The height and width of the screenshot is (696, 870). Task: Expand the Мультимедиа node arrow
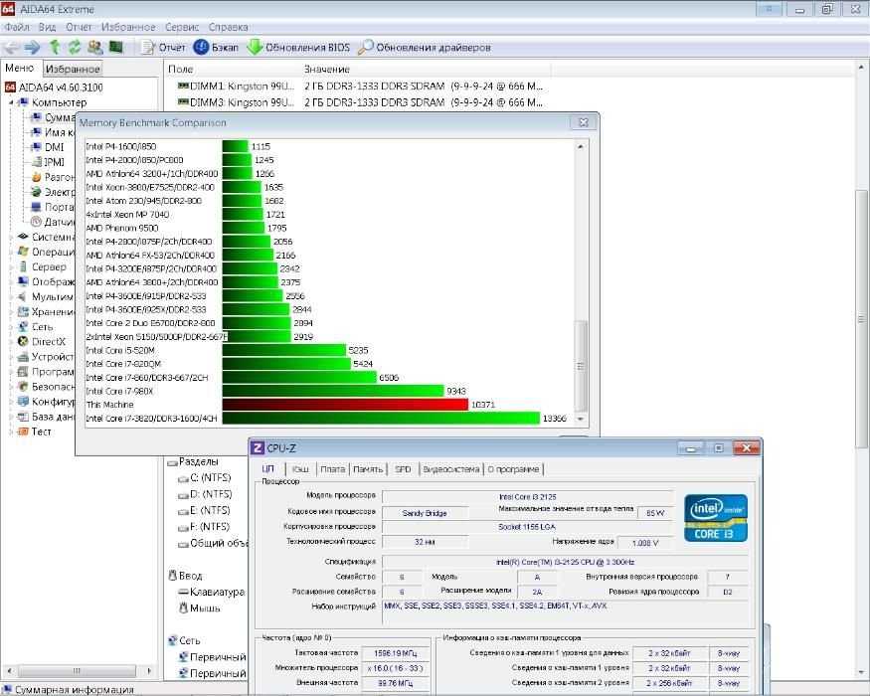pos(11,297)
